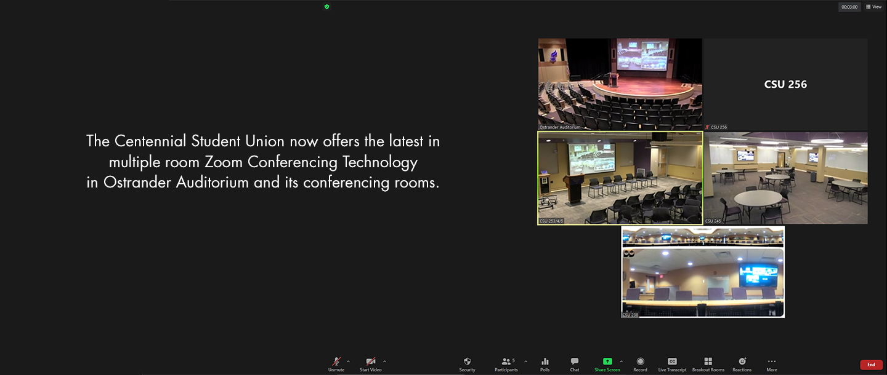The height and width of the screenshot is (375, 887).
Task: Open the Chat panel
Action: tap(575, 365)
